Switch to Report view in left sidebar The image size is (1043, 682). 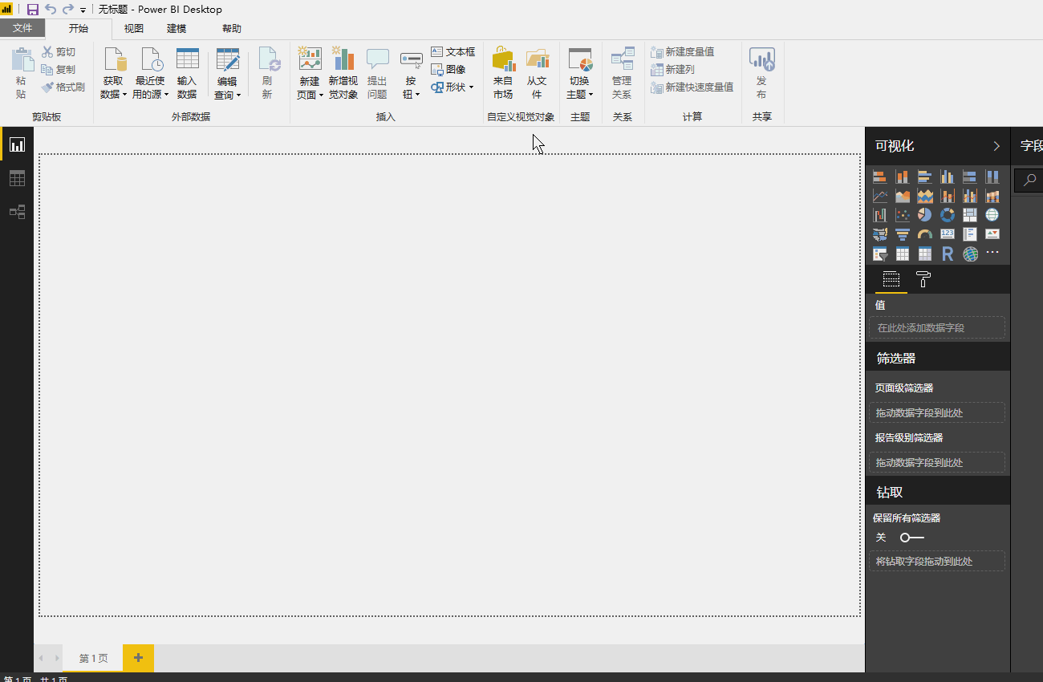17,144
